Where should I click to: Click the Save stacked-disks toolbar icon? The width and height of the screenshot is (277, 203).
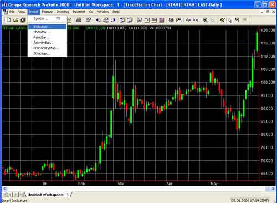pyautogui.click(x=23, y=20)
